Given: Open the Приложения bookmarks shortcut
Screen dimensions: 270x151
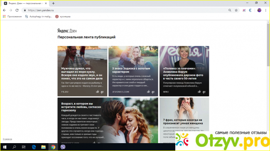Looking at the screenshot, I should tap(12, 17).
